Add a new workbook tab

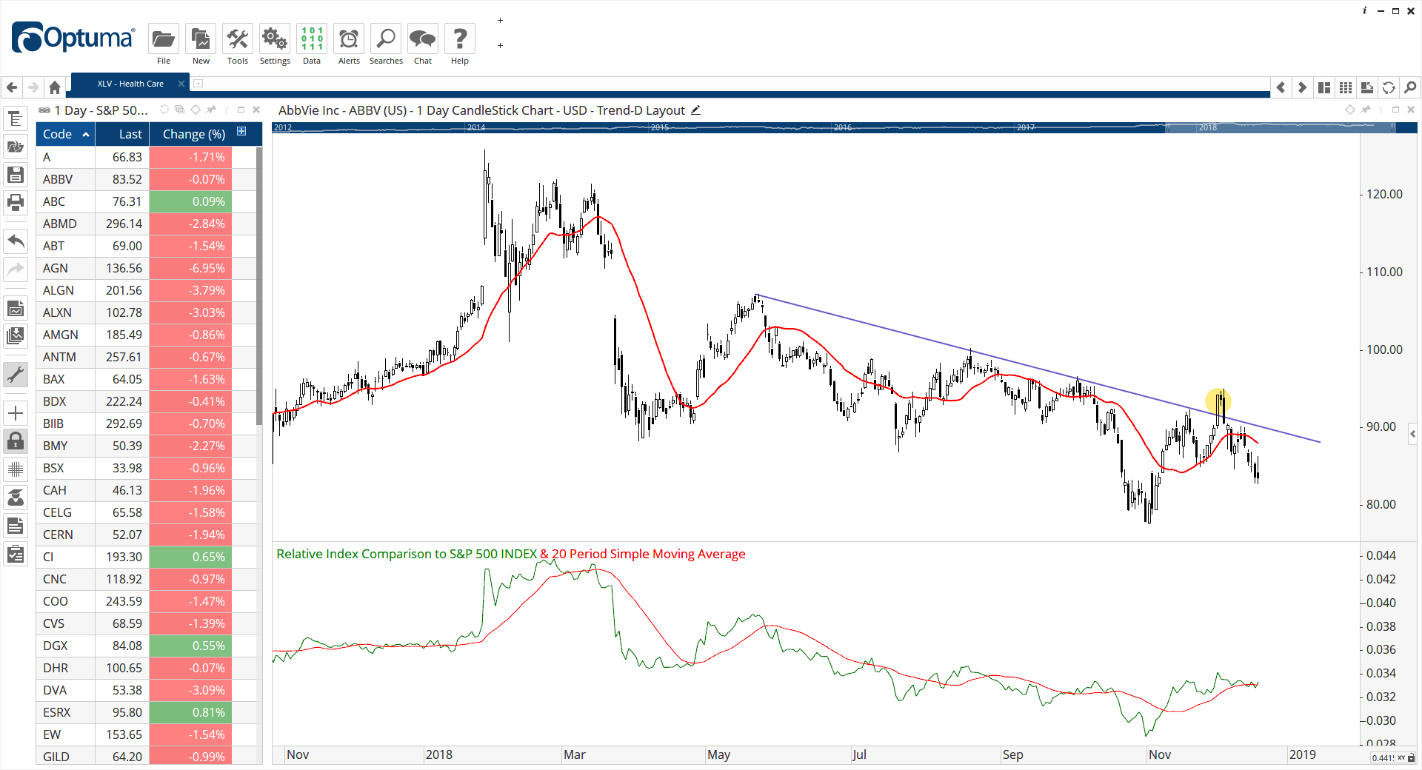[198, 84]
